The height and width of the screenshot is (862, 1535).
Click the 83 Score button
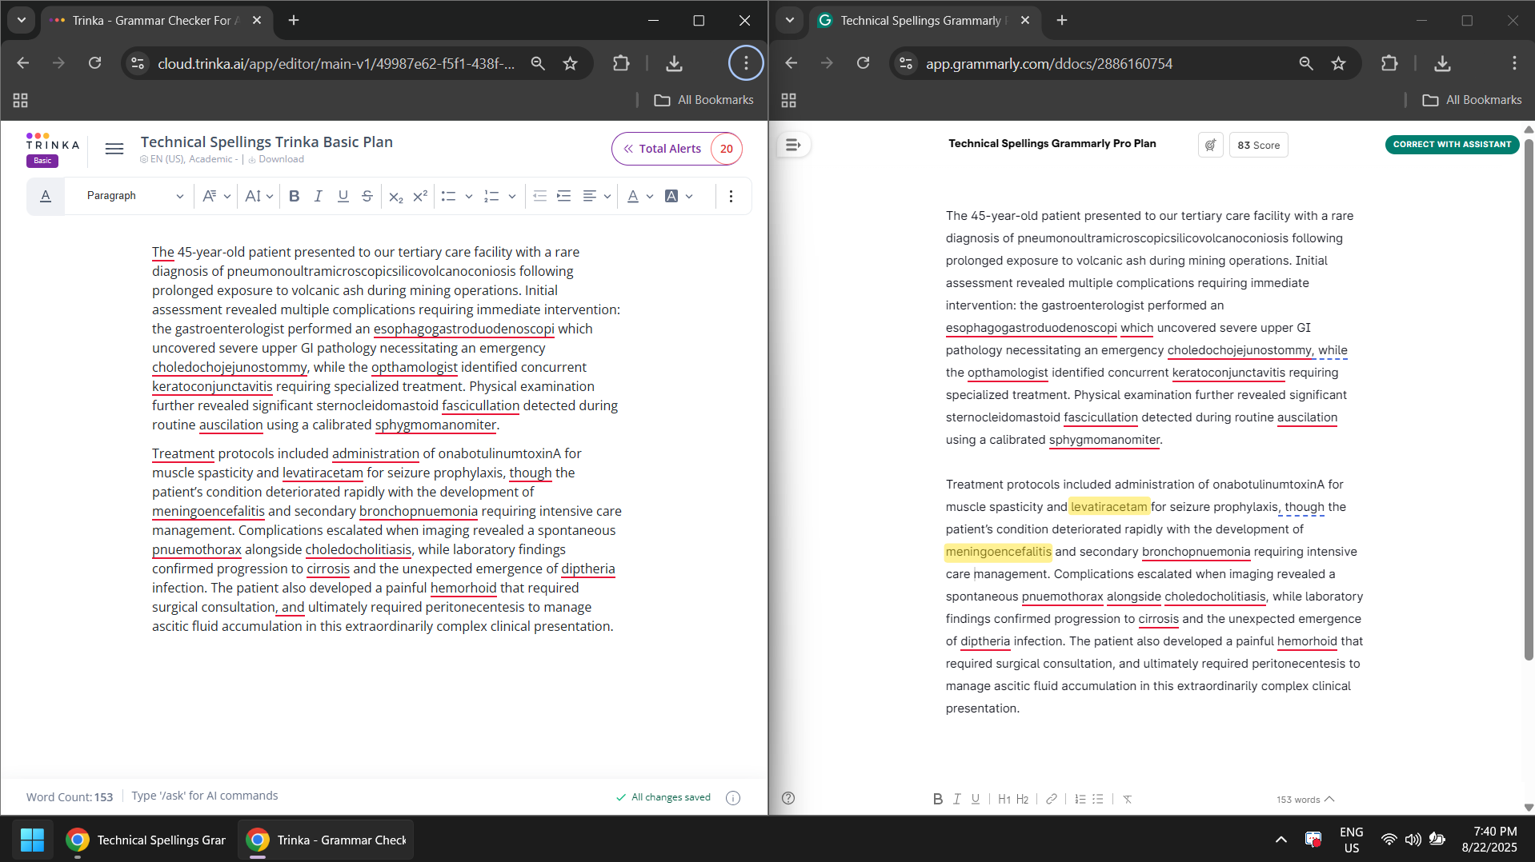(x=1258, y=145)
